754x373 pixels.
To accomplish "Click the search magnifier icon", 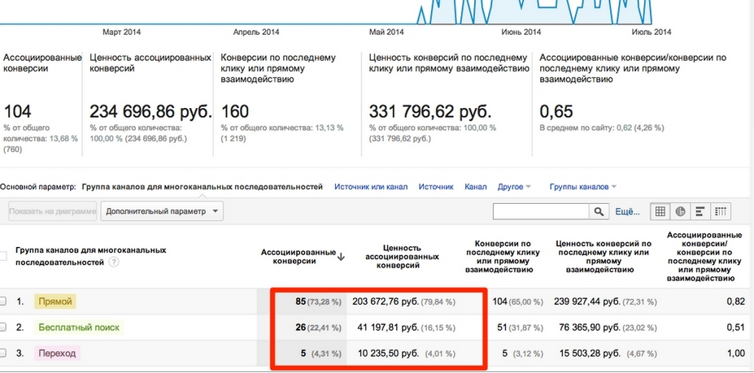I will point(599,211).
